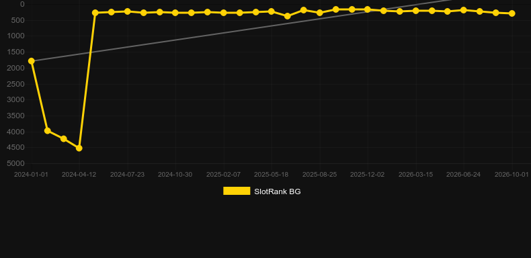Viewport: 531px width, 258px height.
Task: Click the yellow SlotRank BG legend swatch
Action: (237, 191)
